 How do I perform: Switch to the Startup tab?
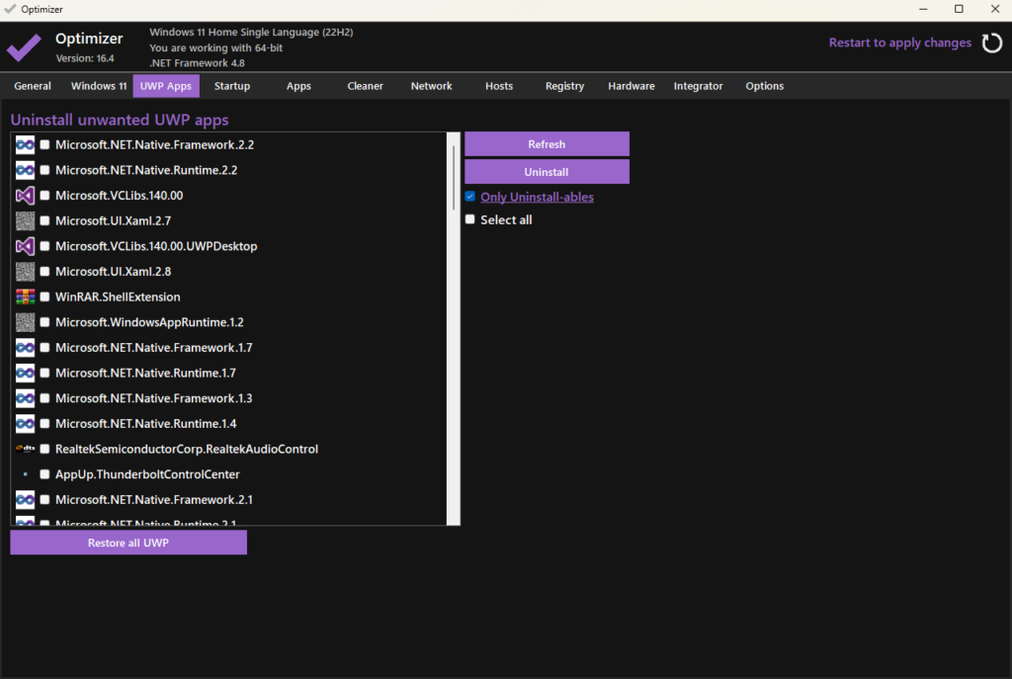pos(232,86)
